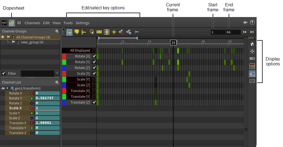The image size is (283, 147).
Task: Open the animation curve graph view icon
Action: coord(4,23)
